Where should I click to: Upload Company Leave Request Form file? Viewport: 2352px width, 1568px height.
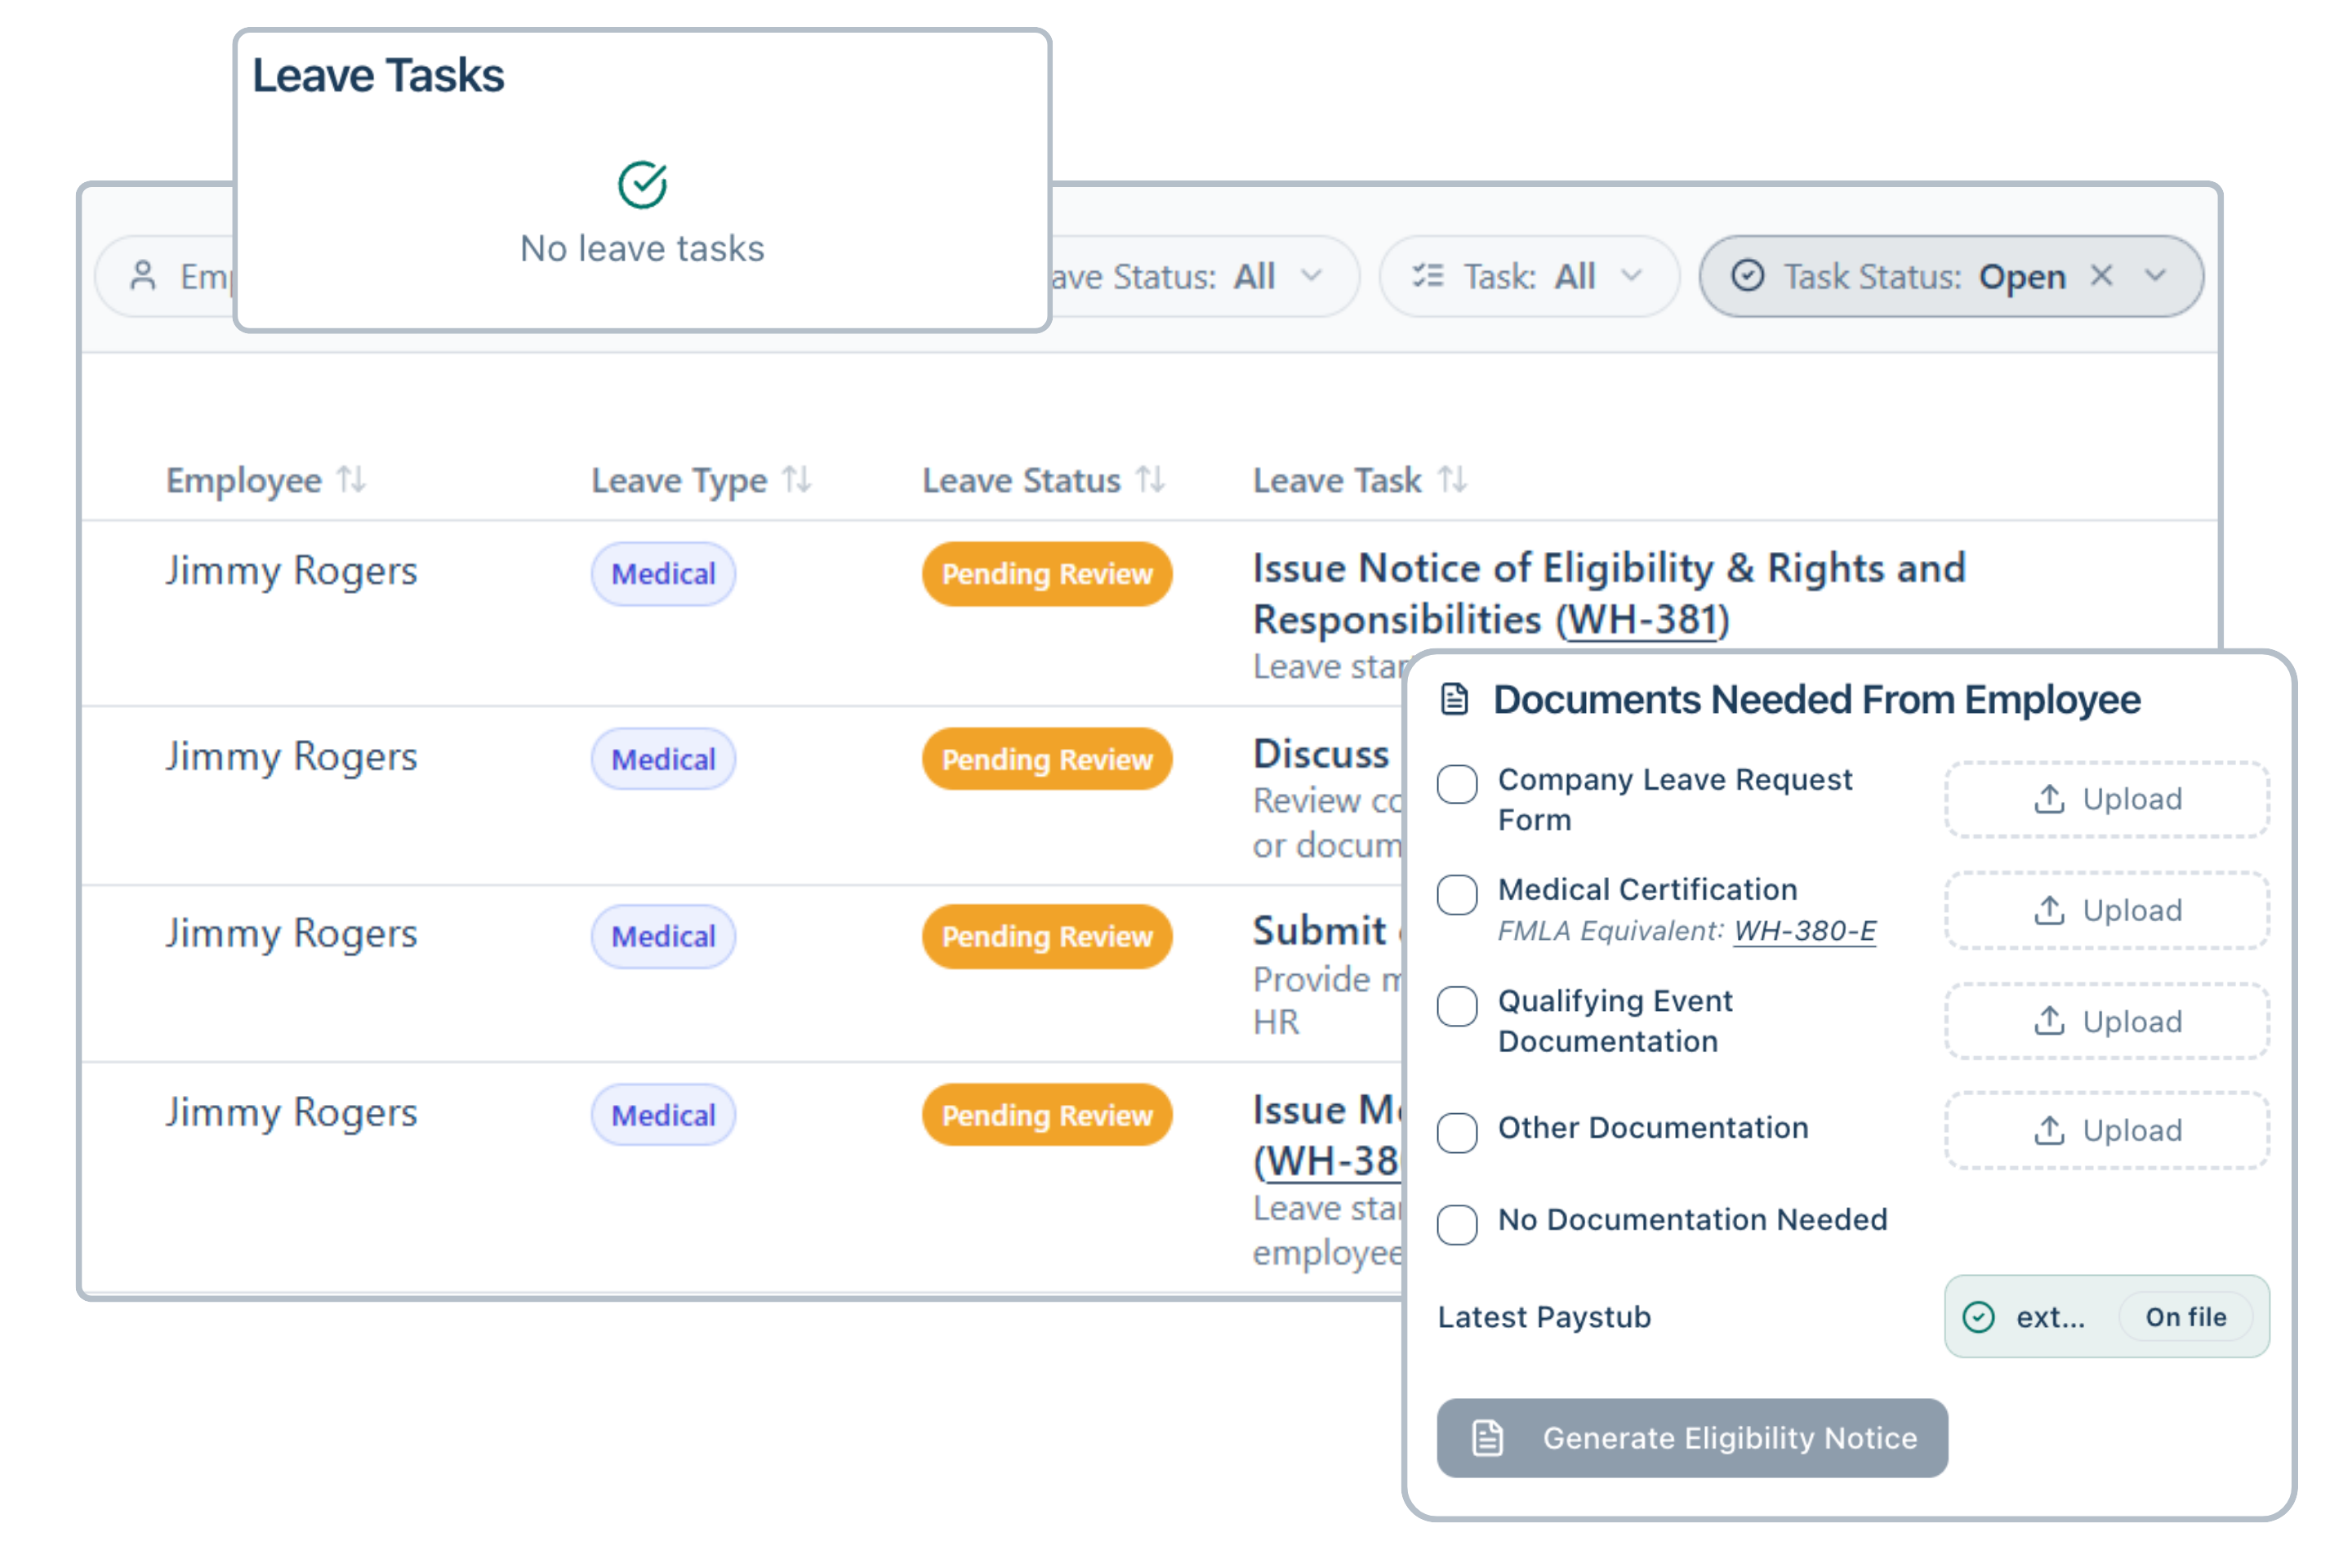[x=2107, y=799]
